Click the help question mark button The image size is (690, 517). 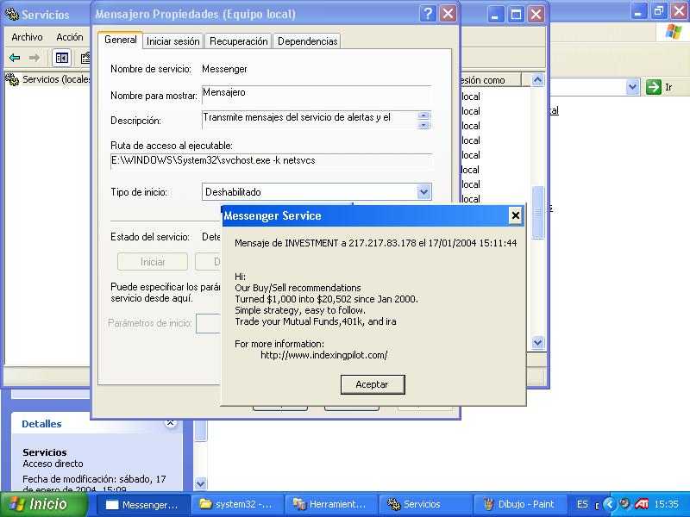tap(427, 14)
